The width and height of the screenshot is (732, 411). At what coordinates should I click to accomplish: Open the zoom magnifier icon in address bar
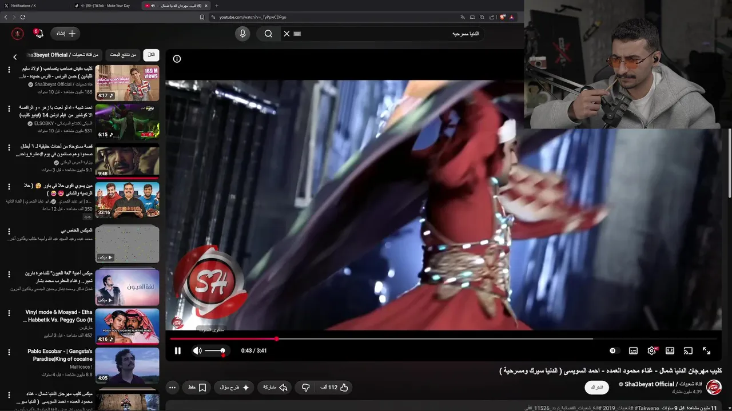click(x=482, y=17)
